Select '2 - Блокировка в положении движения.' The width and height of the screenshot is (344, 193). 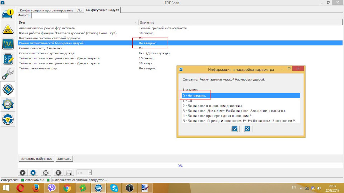pos(241,106)
